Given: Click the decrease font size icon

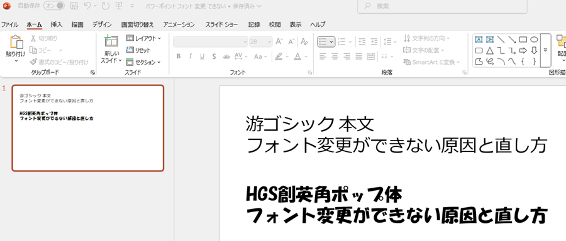Looking at the screenshot, I should [x=292, y=42].
